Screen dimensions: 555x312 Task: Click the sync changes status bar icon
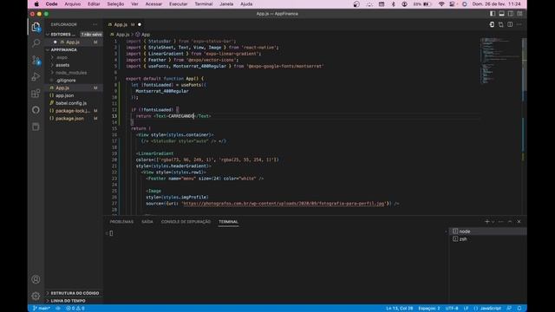pos(58,309)
